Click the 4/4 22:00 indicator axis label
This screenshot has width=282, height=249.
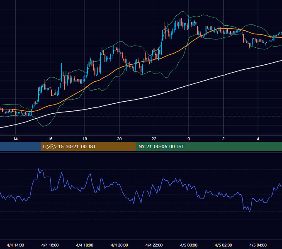click(x=154, y=245)
